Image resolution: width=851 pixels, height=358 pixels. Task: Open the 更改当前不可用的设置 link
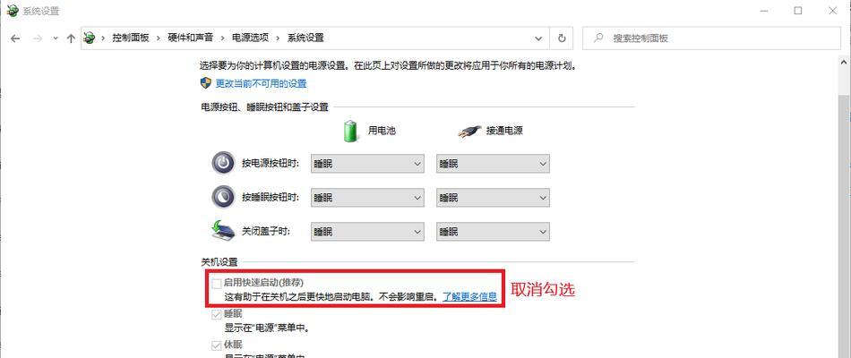(x=261, y=83)
